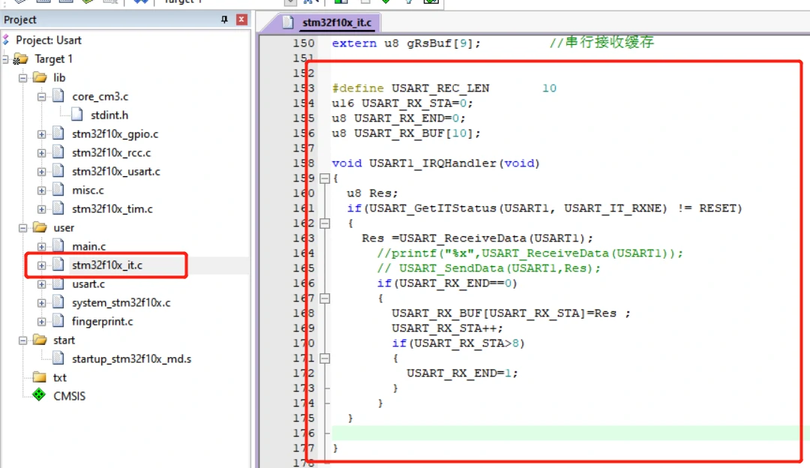This screenshot has width=810, height=468.
Task: Open core_cm3.c in the project tree
Action: [x=100, y=97]
